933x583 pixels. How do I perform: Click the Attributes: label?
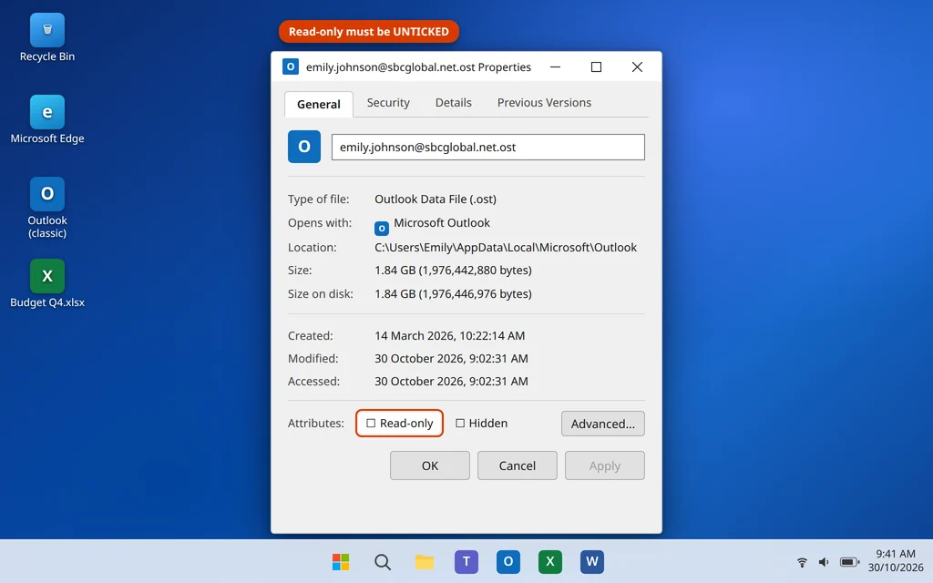[x=316, y=423]
